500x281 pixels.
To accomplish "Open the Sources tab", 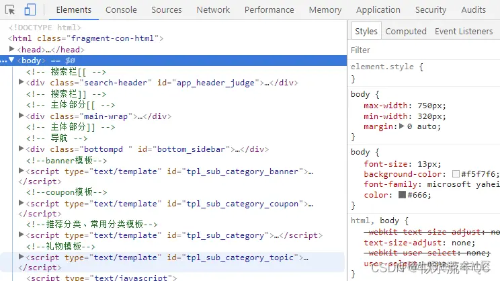I will (167, 10).
